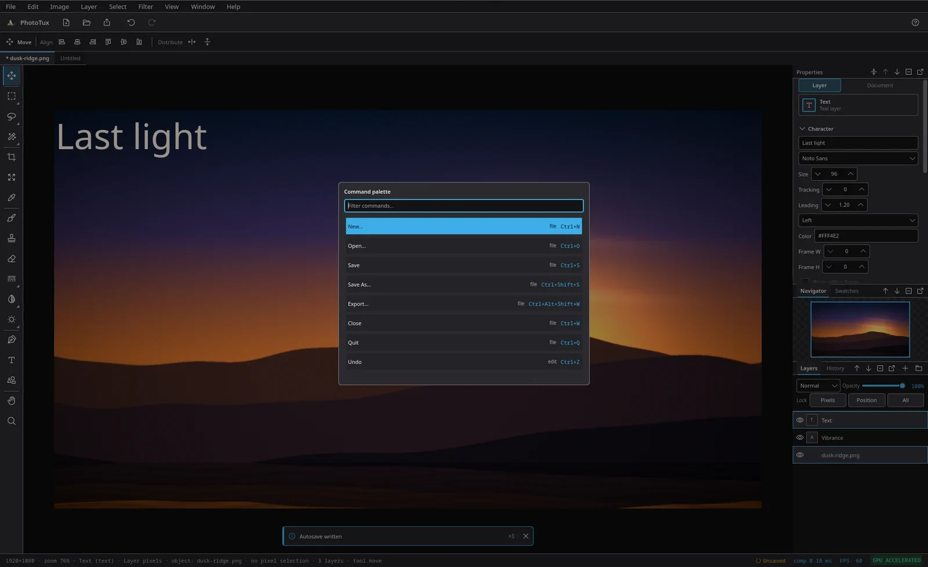Hide the Text layer

(800, 420)
